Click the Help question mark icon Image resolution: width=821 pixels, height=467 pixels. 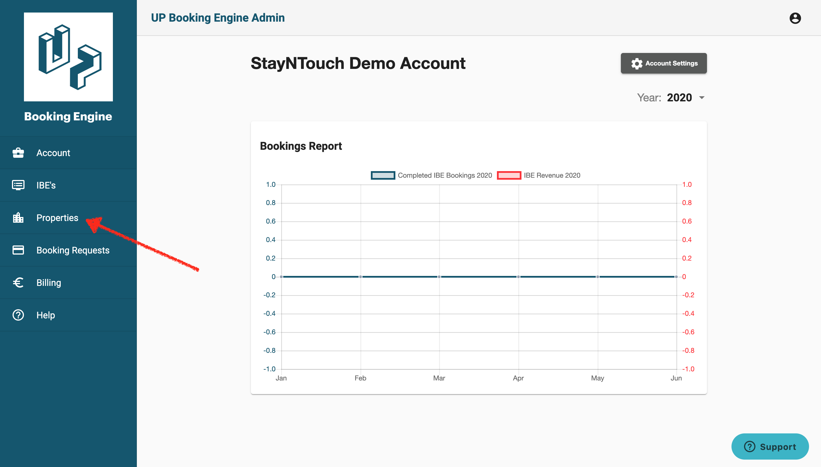pos(18,315)
